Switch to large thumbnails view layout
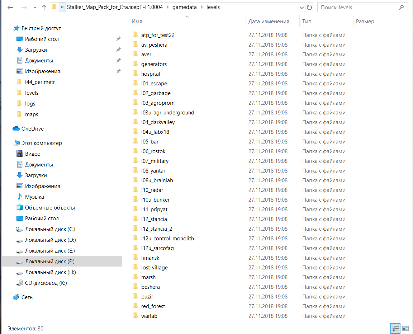This screenshot has height=334, width=413. pyautogui.click(x=405, y=329)
